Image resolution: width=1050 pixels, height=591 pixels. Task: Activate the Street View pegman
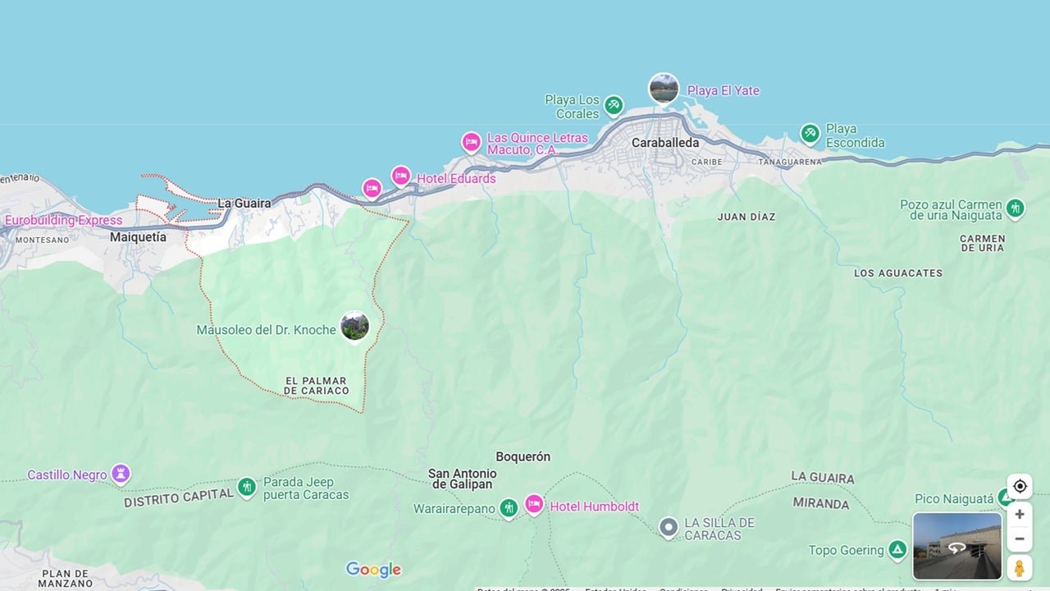(x=1020, y=568)
